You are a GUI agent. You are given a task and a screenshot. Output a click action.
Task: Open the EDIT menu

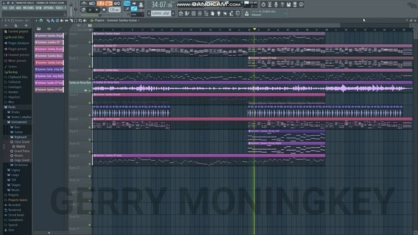pyautogui.click(x=12, y=8)
